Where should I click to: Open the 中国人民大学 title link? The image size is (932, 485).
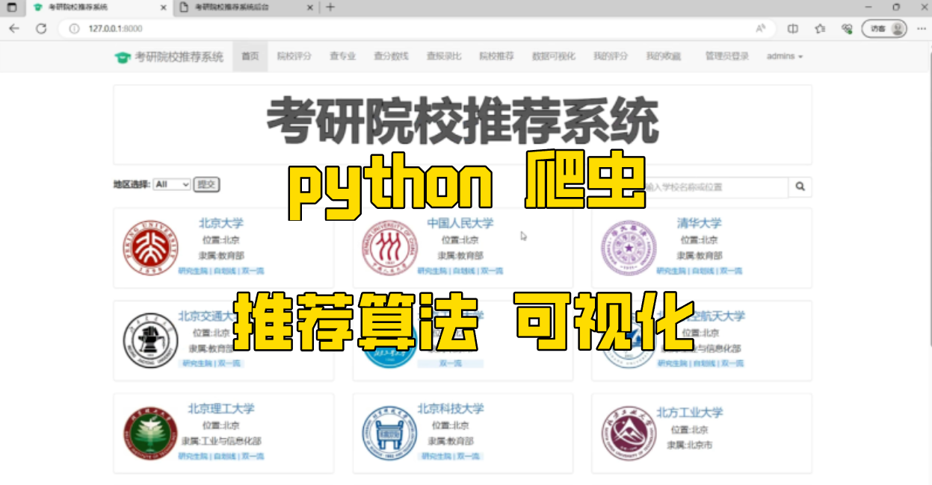[x=460, y=222]
